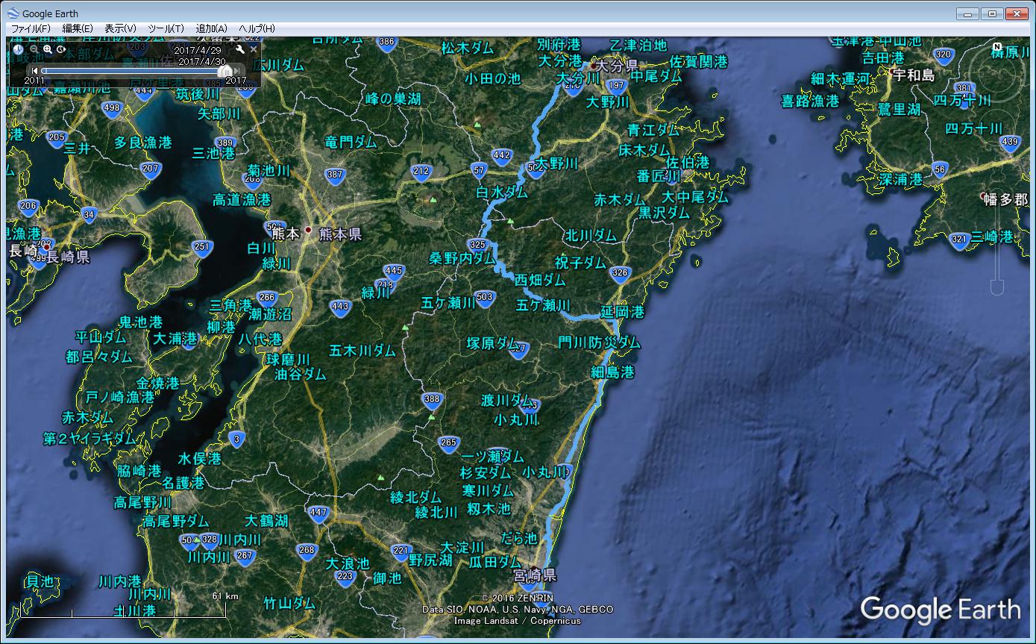Open the ファイル(F) menu
Viewport: 1036px width, 644px height.
[x=31, y=28]
